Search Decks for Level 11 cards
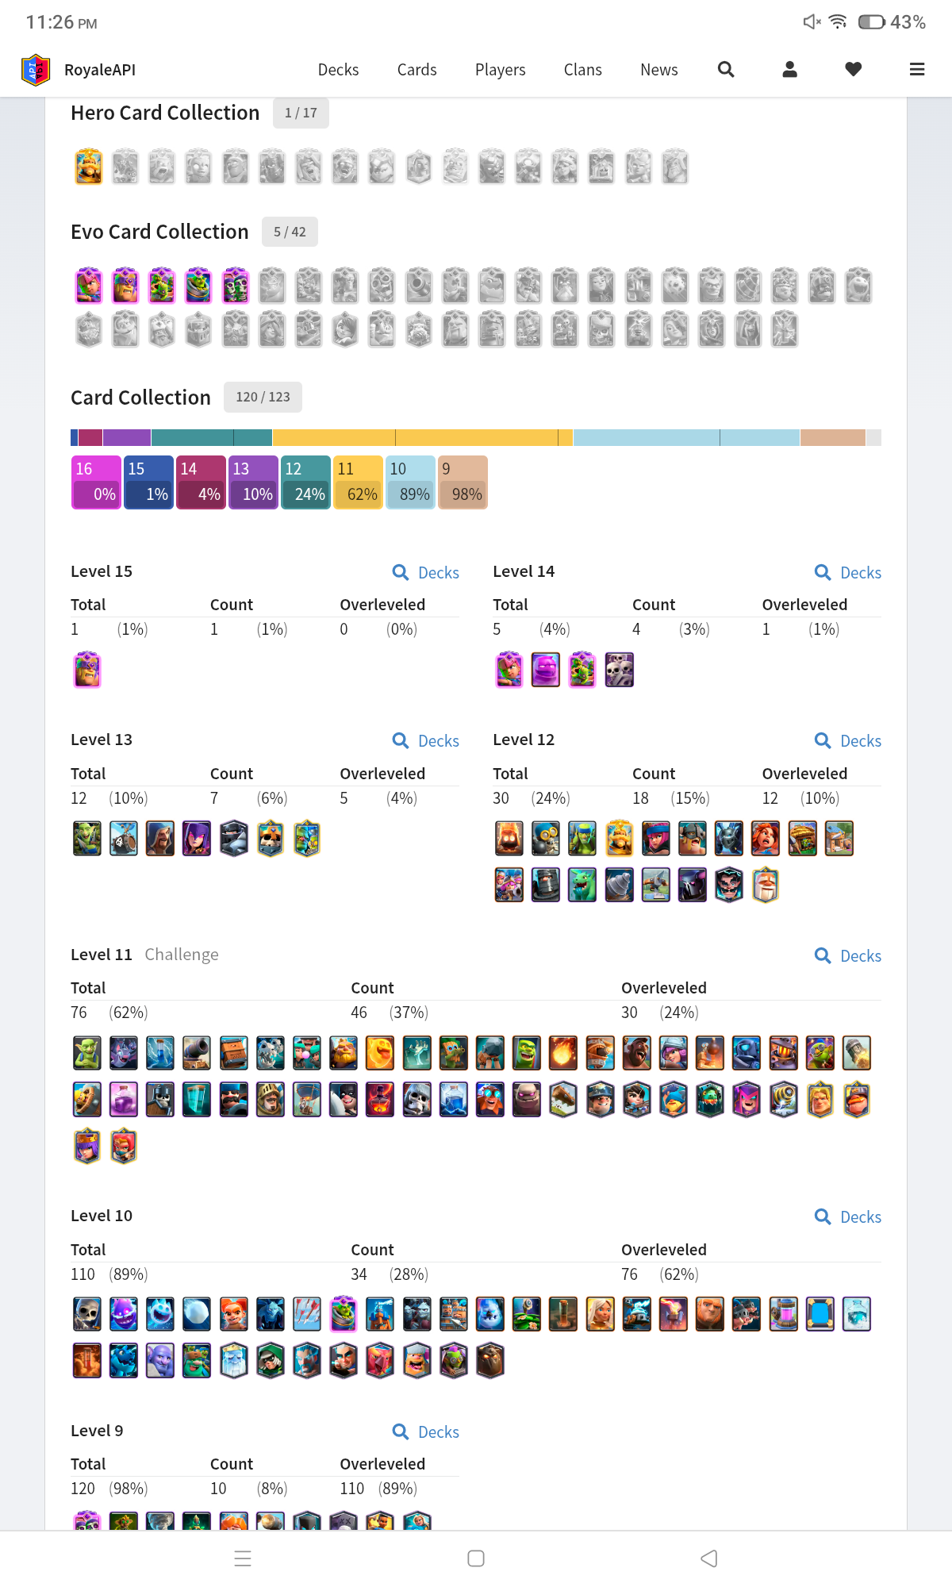The width and height of the screenshot is (952, 1587). [x=848, y=955]
